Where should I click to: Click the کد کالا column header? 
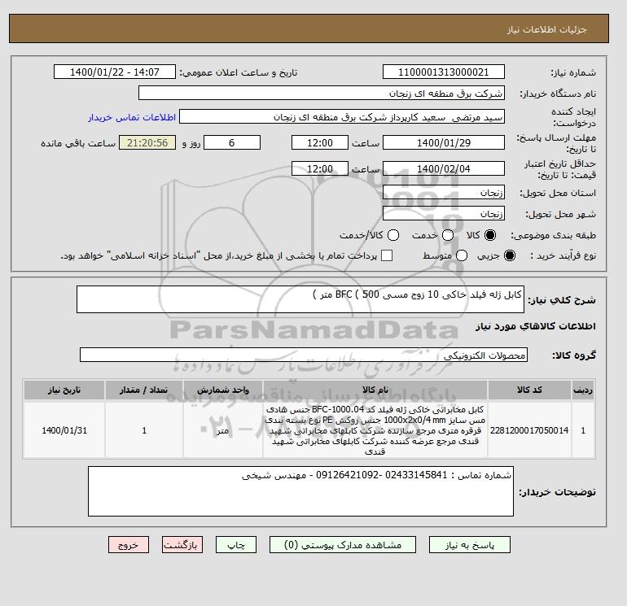coord(529,390)
